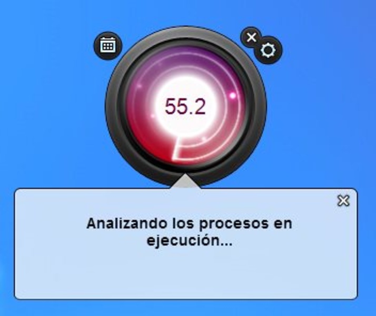376x316 pixels.
Task: Click the "Analizando los procesos en" text line
Action: coord(189,224)
